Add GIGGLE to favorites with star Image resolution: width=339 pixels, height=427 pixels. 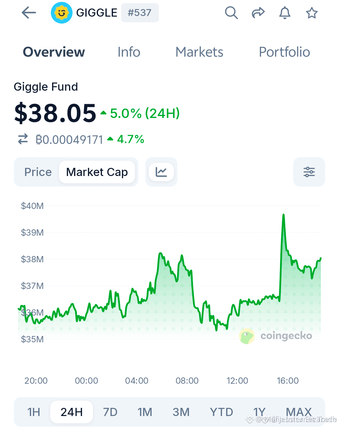pyautogui.click(x=312, y=13)
